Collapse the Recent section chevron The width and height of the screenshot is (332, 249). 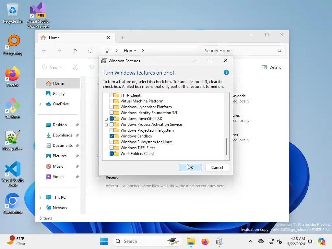click(x=99, y=177)
